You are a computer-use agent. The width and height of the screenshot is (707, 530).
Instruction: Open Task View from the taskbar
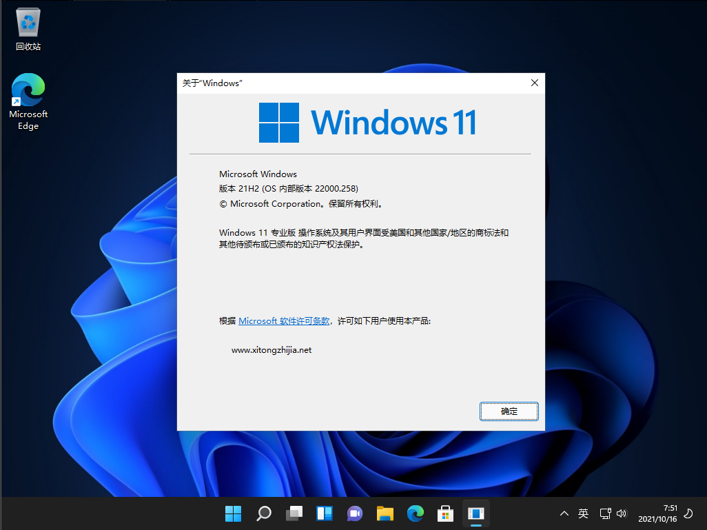click(294, 513)
